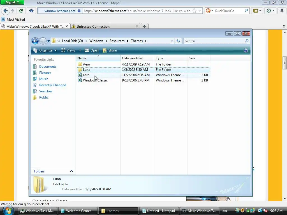
Task: Select the aero theme file icon
Action: click(80, 75)
